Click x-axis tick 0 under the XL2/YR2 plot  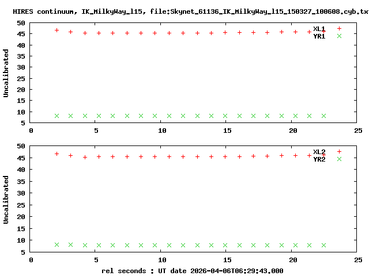pos(31,260)
